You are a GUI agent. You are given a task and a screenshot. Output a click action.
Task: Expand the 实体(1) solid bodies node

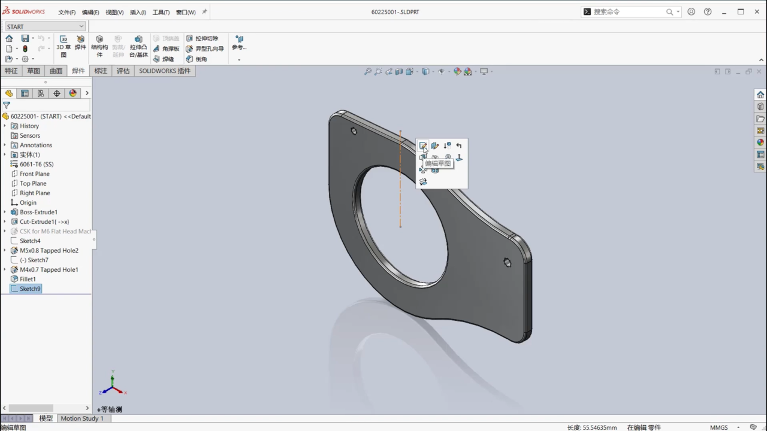click(x=5, y=155)
